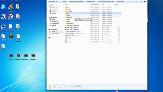Select debug.stitched_terrain PNG file

(x=93, y=30)
